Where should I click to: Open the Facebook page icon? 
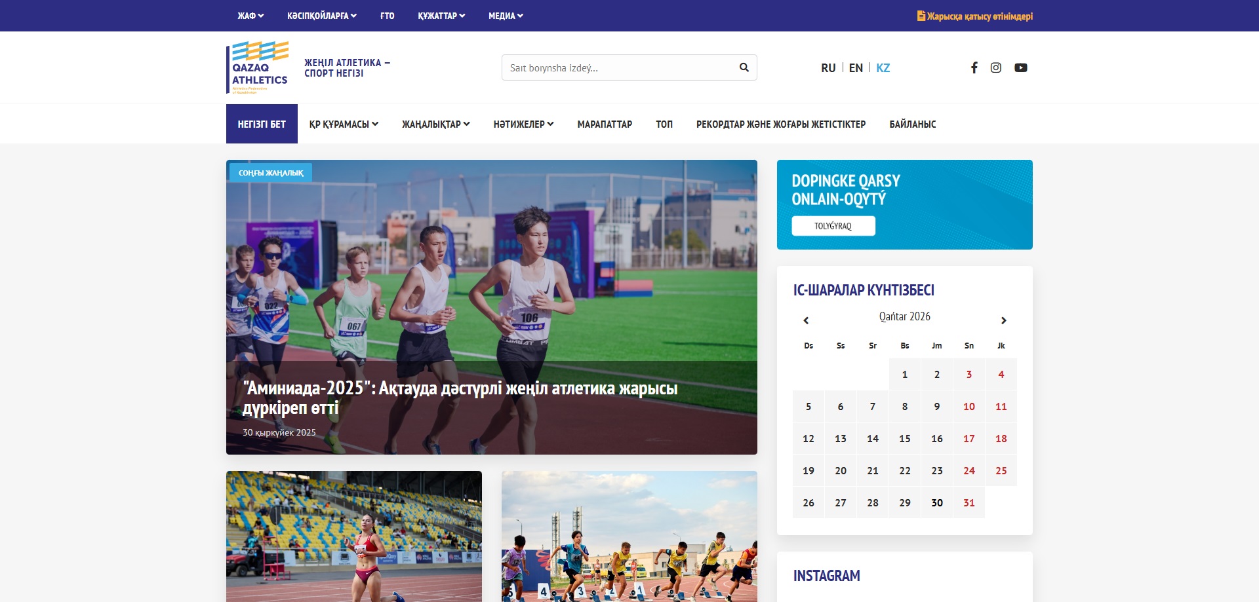[x=974, y=67]
